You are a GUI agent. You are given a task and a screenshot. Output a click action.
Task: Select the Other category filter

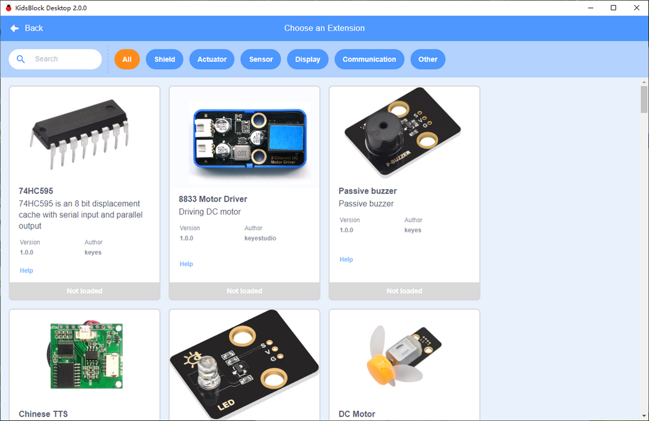(x=428, y=59)
